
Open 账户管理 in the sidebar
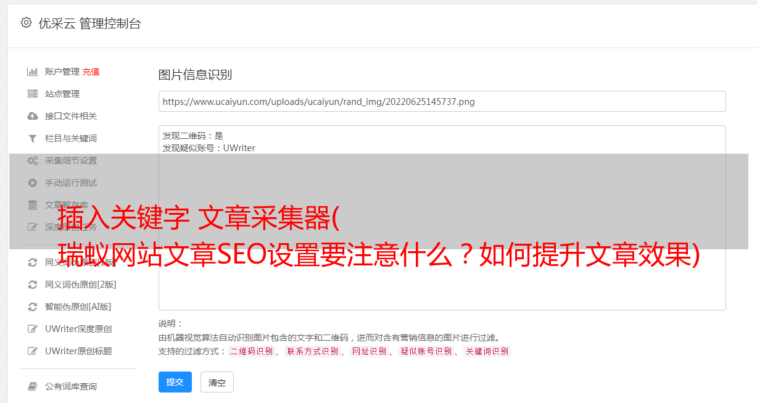pos(62,72)
